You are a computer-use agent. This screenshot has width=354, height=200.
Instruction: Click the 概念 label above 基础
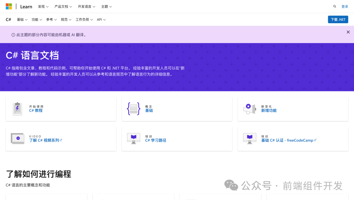(x=148, y=106)
